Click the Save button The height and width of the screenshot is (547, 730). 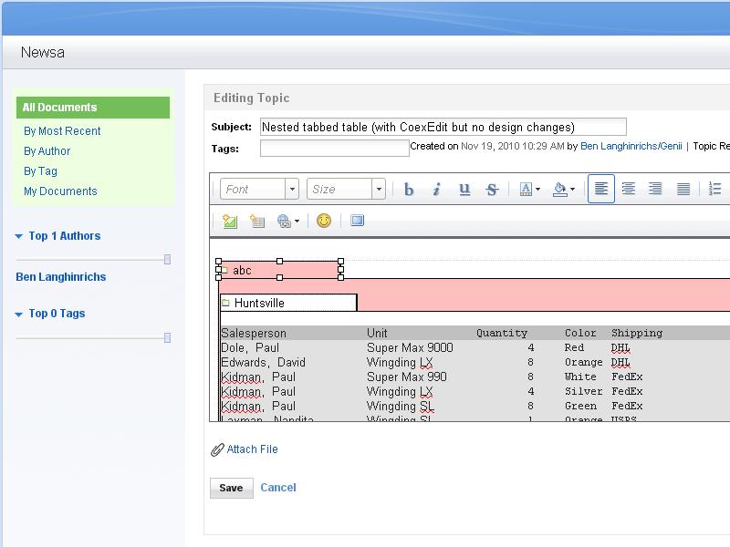pos(231,488)
